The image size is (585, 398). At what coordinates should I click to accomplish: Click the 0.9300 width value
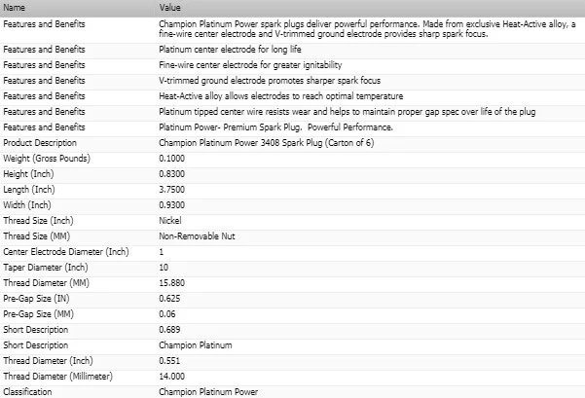coord(171,205)
